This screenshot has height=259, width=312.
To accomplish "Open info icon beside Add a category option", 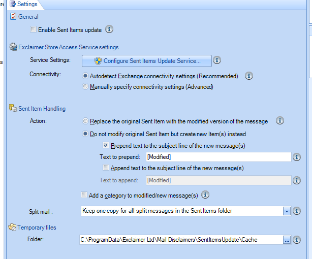I will 205,195.
